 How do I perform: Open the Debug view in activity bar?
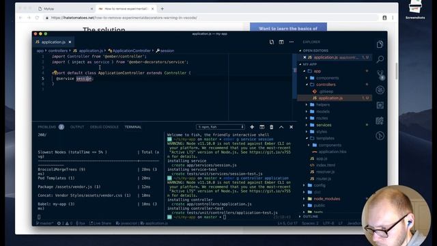(380, 90)
